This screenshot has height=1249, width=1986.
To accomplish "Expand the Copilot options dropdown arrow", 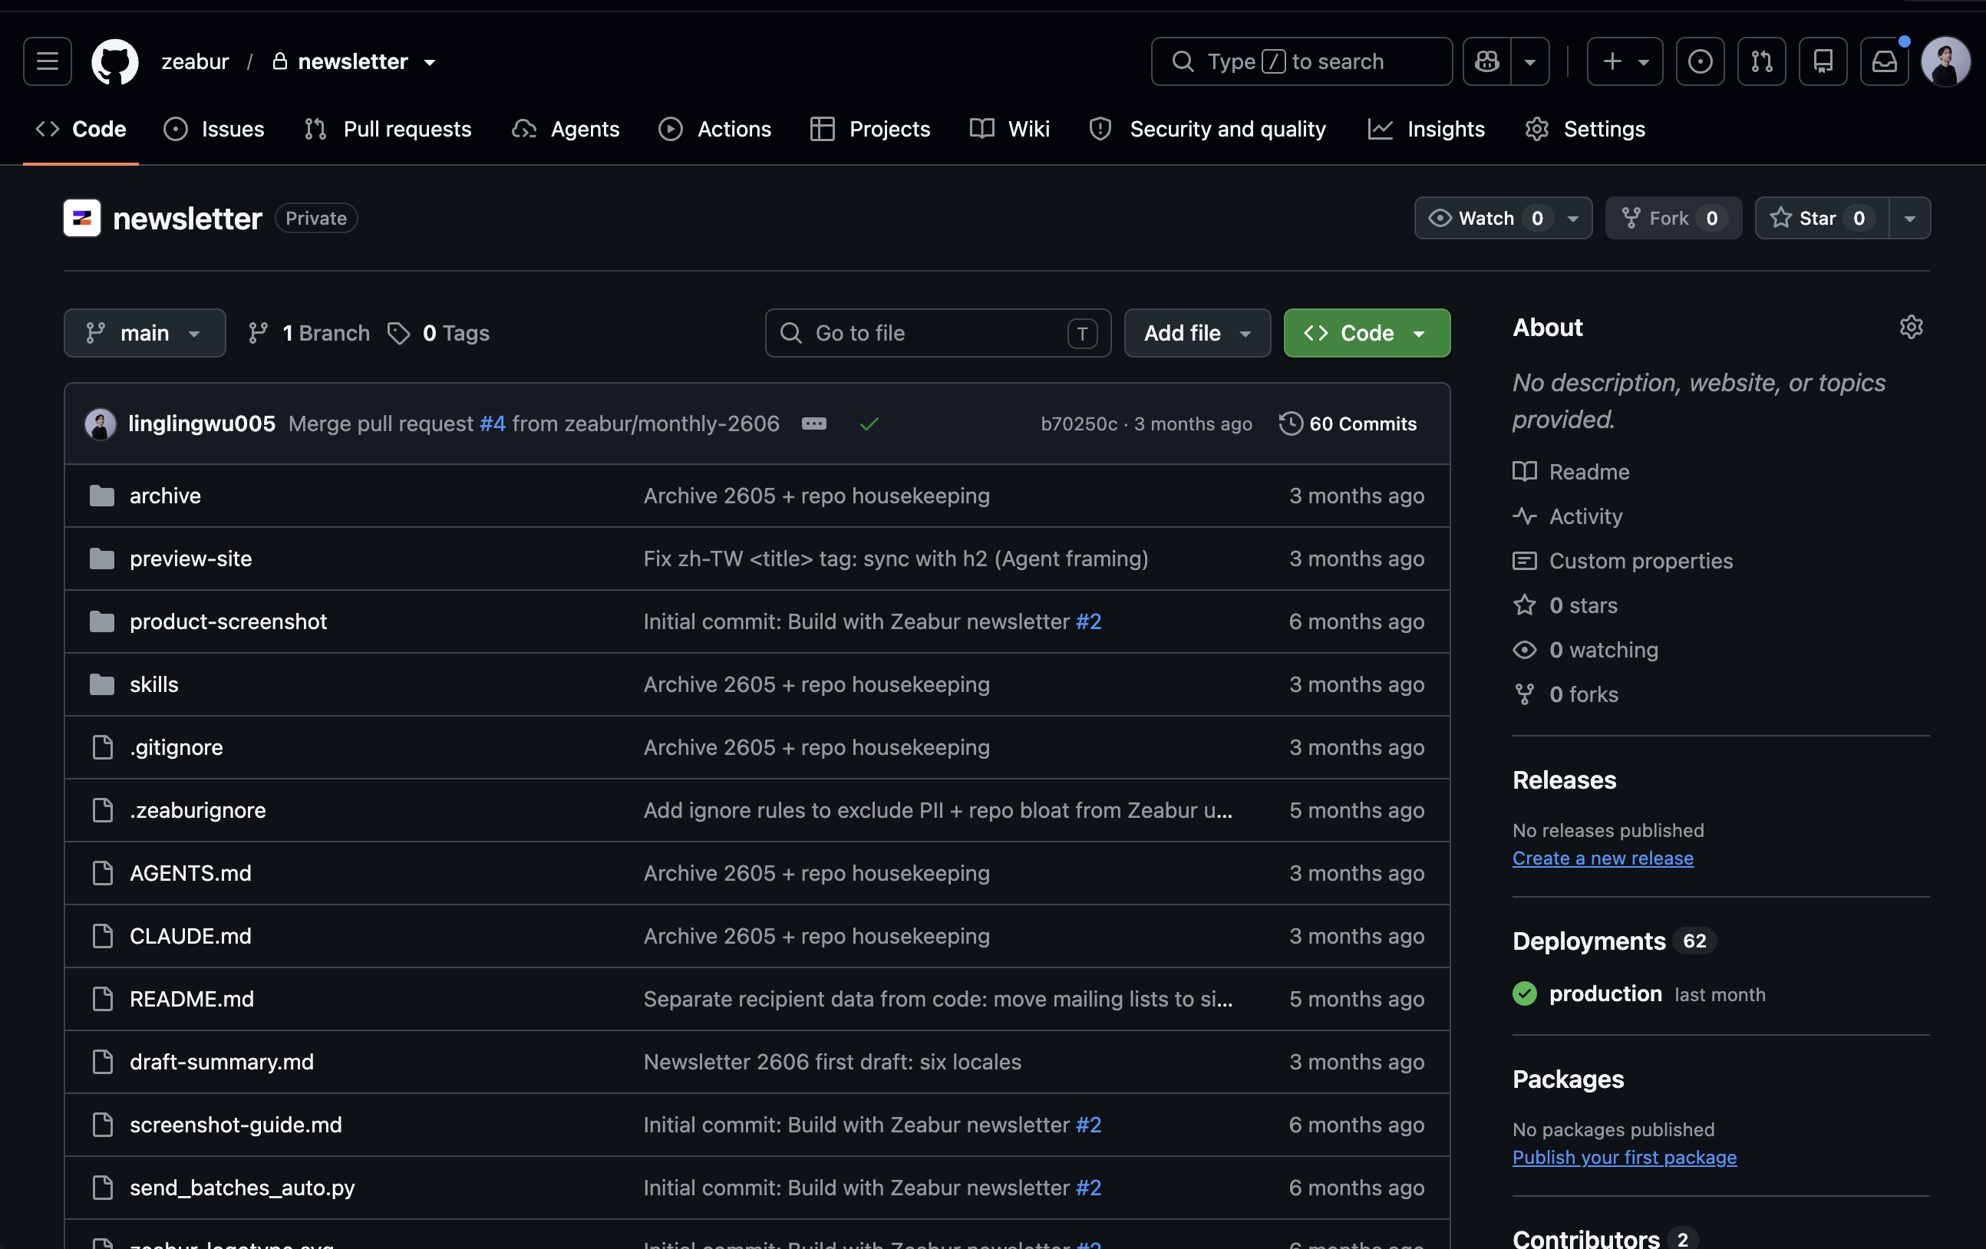I will [x=1530, y=61].
